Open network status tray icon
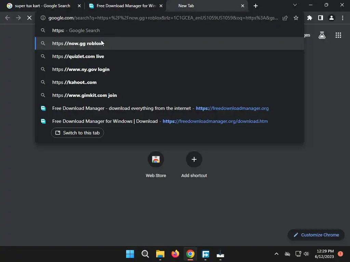 point(298,254)
